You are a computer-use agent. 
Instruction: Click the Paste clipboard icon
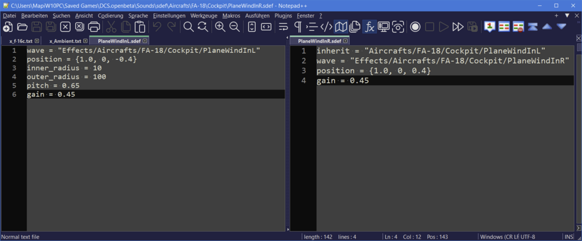tap(140, 27)
